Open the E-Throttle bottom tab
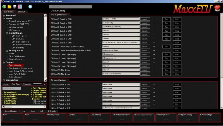The width and height of the screenshot is (223, 126). point(52,111)
